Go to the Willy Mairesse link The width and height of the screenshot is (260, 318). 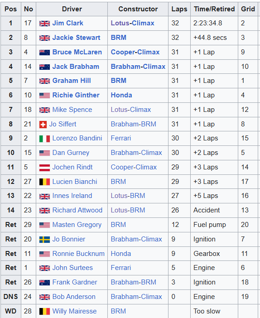(x=74, y=311)
